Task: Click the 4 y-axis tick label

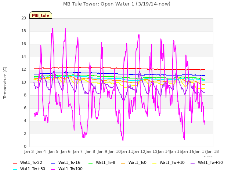Action: pos(25,121)
